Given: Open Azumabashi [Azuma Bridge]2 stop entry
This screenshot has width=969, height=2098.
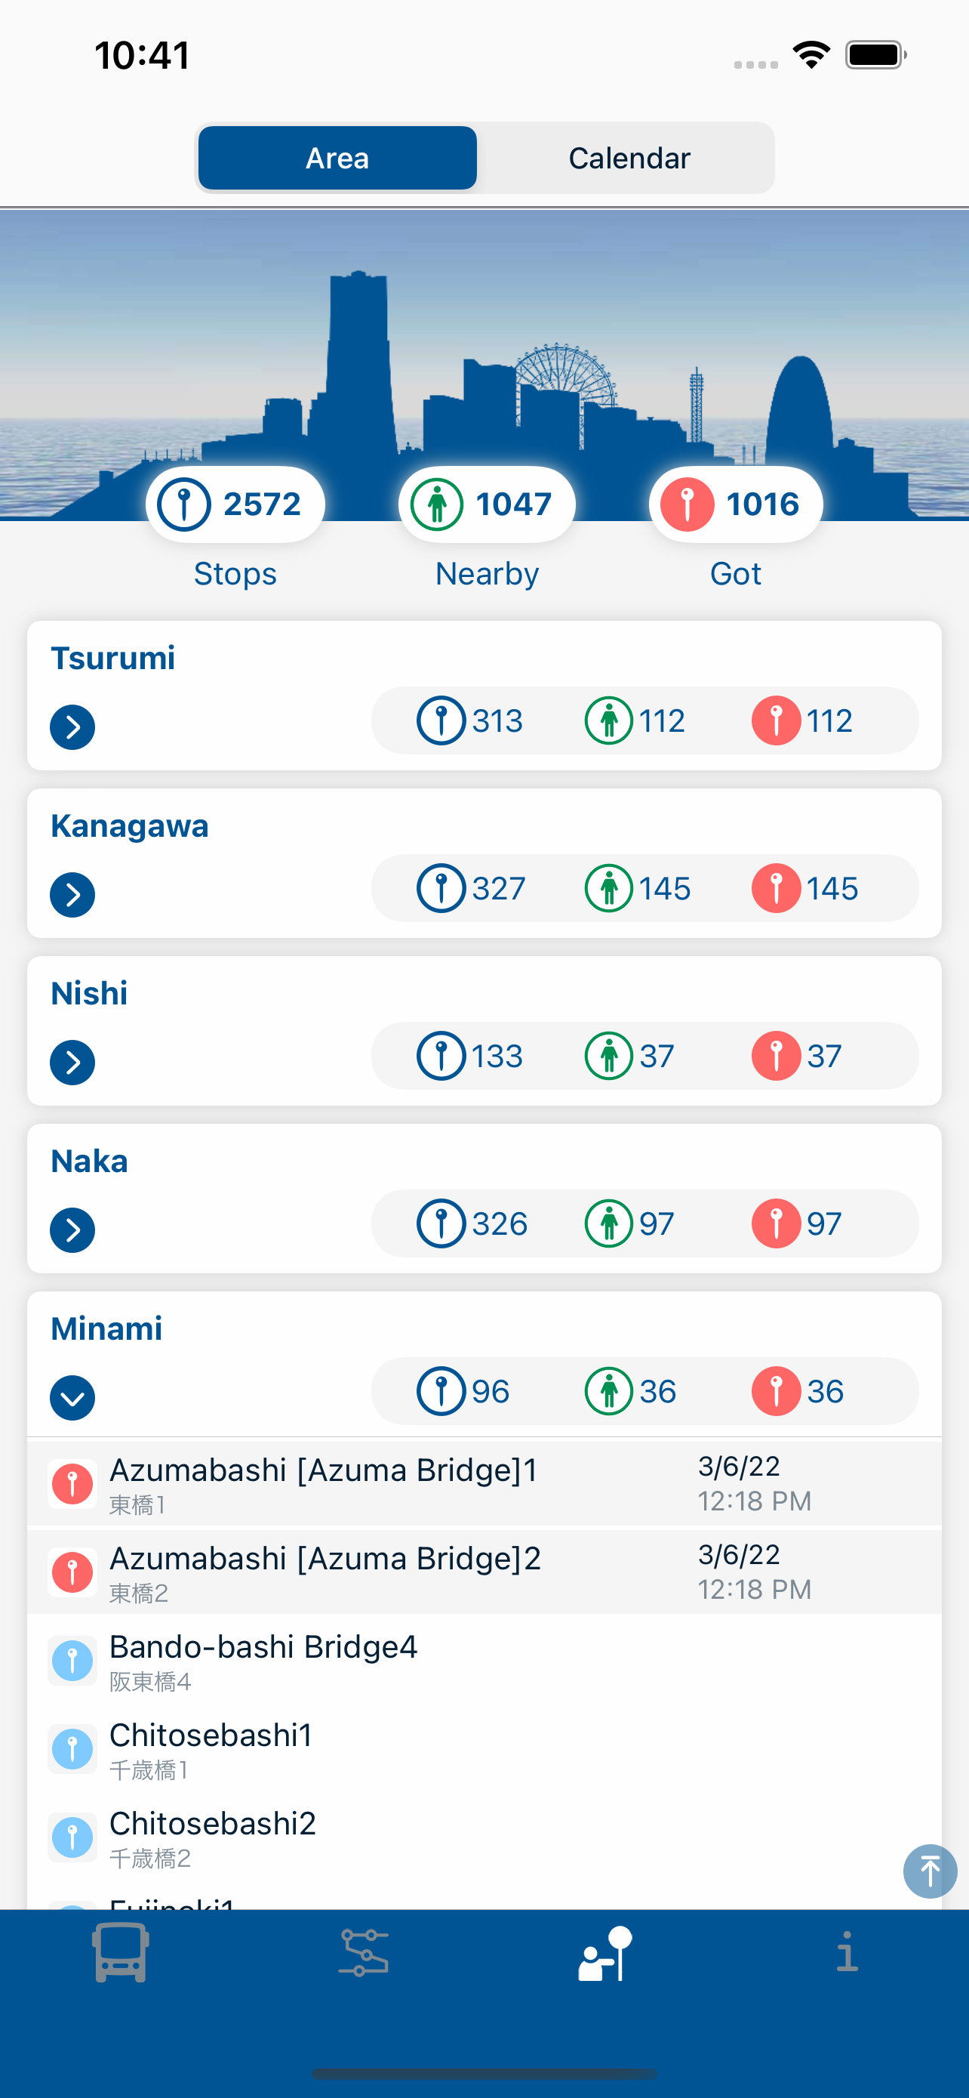Looking at the screenshot, I should 484,1572.
